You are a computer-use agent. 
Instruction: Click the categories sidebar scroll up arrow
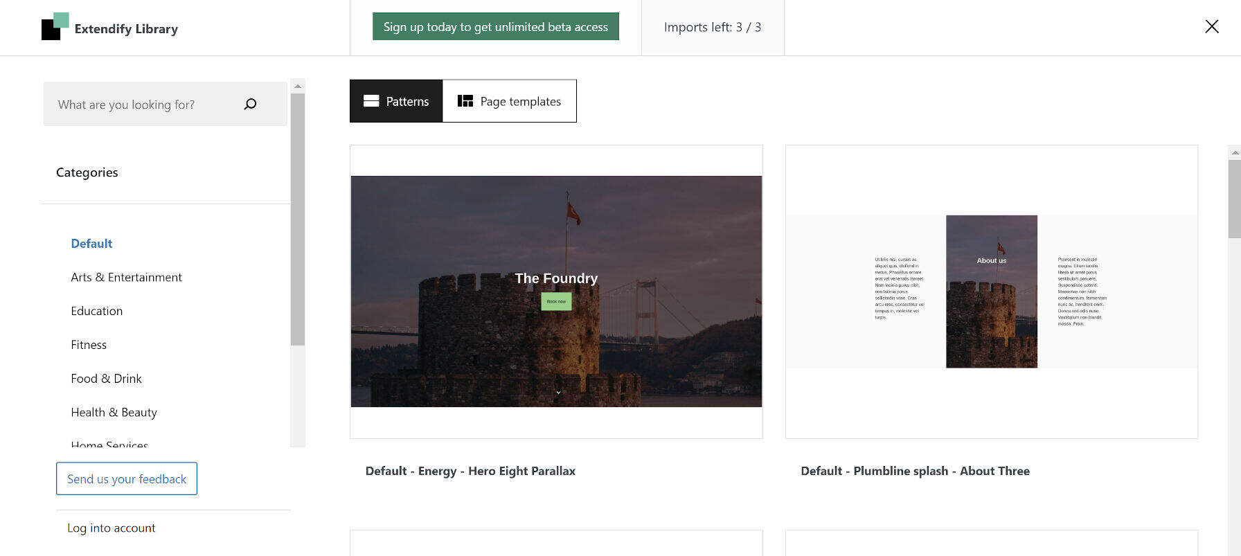point(298,87)
